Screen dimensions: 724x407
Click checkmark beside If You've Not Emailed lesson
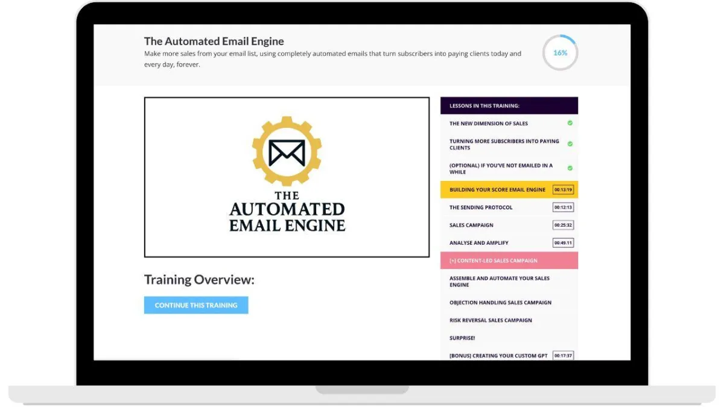(x=570, y=168)
